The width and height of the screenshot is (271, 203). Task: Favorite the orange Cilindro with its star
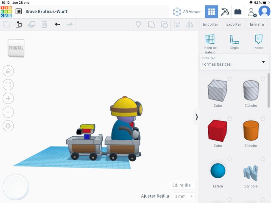pyautogui.click(x=263, y=119)
